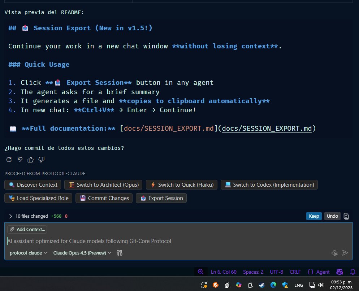The height and width of the screenshot is (291, 359).
Task: Give a thumbs down to the response
Action: point(42,160)
